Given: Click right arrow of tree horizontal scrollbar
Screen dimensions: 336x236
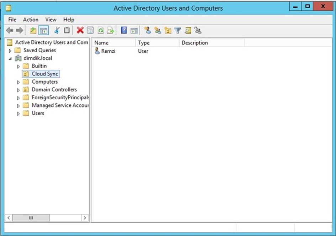Looking at the screenshot, I should pos(85,218).
